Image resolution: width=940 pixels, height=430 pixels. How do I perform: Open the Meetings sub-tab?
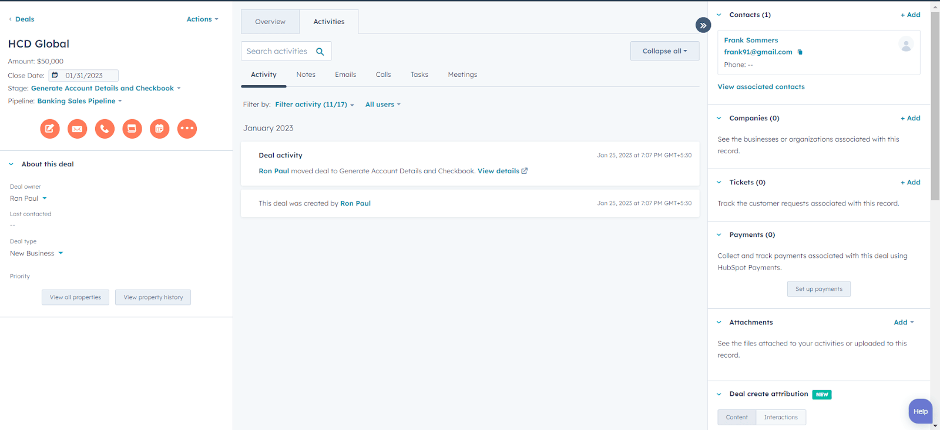[462, 75]
